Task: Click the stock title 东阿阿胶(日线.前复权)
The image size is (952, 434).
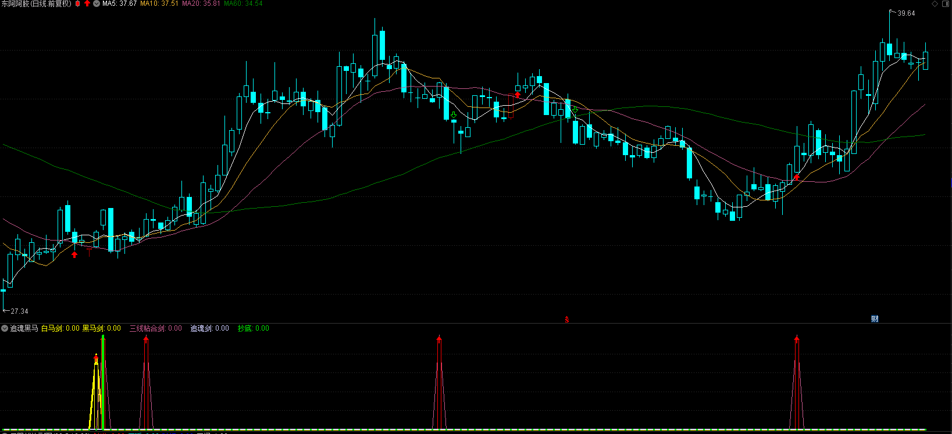Action: (x=36, y=3)
